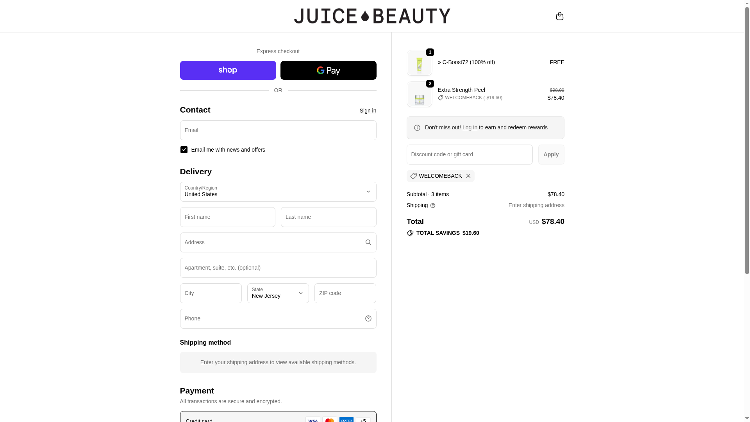Click the phone field help icon
The image size is (750, 422).
368,318
